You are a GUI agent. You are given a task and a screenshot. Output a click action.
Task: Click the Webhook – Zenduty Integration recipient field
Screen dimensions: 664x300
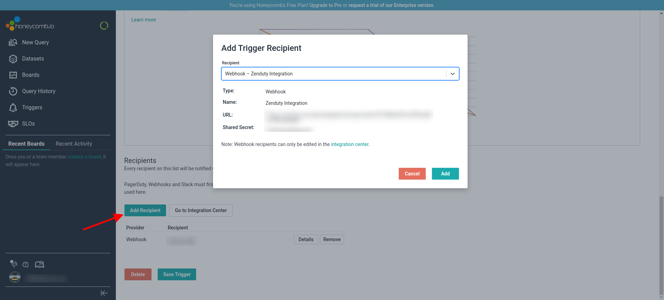tap(340, 74)
